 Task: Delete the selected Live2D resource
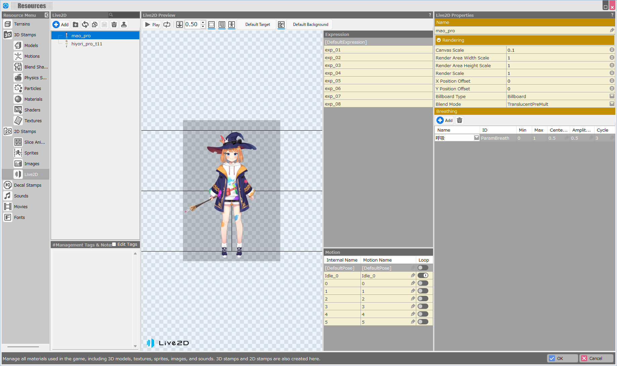[x=114, y=25]
